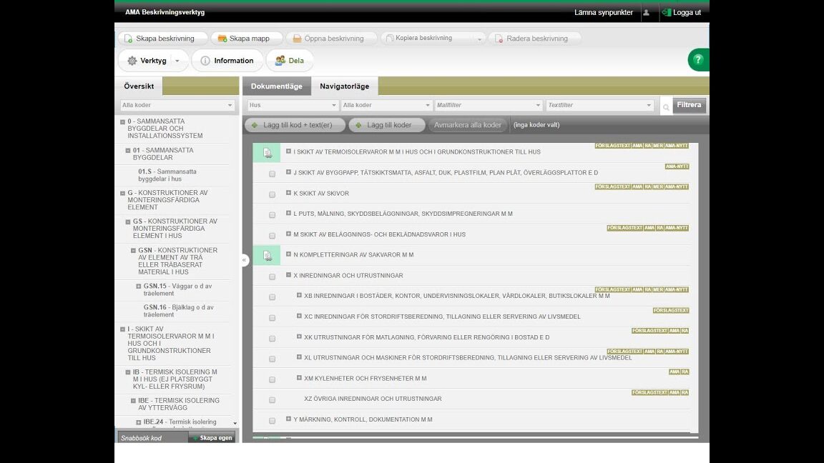This screenshot has width=824, height=463.
Task: Click the Öppna beskrivning folder icon
Action: (297, 39)
